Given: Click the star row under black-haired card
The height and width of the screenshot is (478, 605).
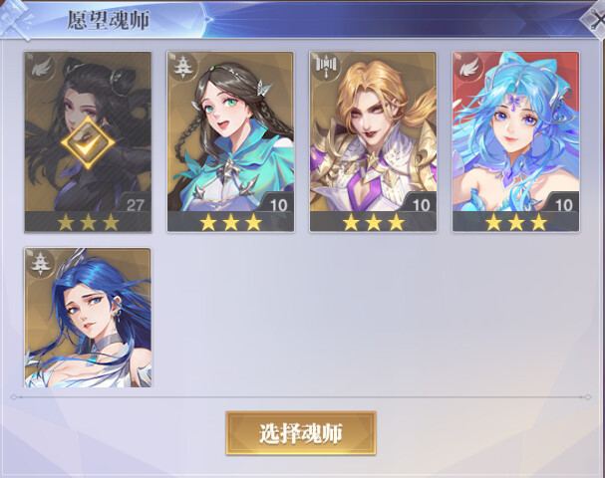Looking at the screenshot, I should pos(88,222).
